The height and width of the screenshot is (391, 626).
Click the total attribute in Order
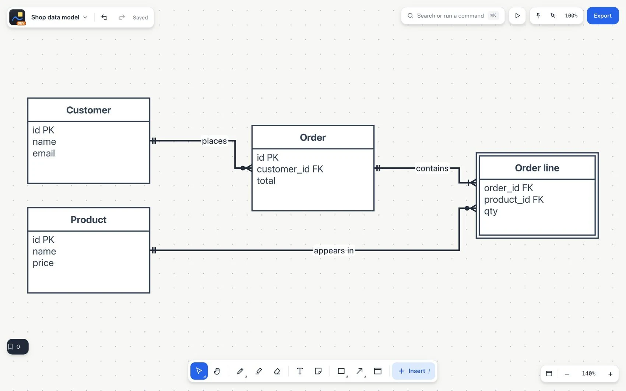pyautogui.click(x=266, y=181)
